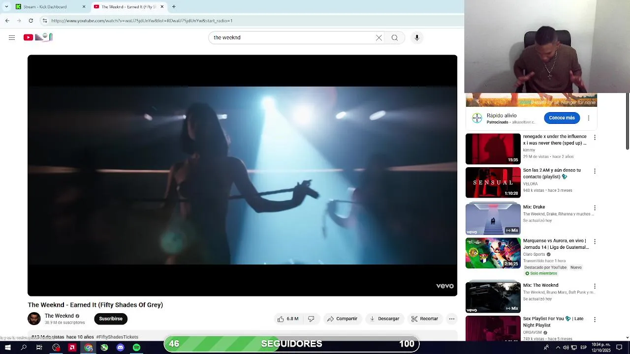Image resolution: width=630 pixels, height=354 pixels.
Task: Open the YouTube hamburger guide menu
Action: (12, 37)
